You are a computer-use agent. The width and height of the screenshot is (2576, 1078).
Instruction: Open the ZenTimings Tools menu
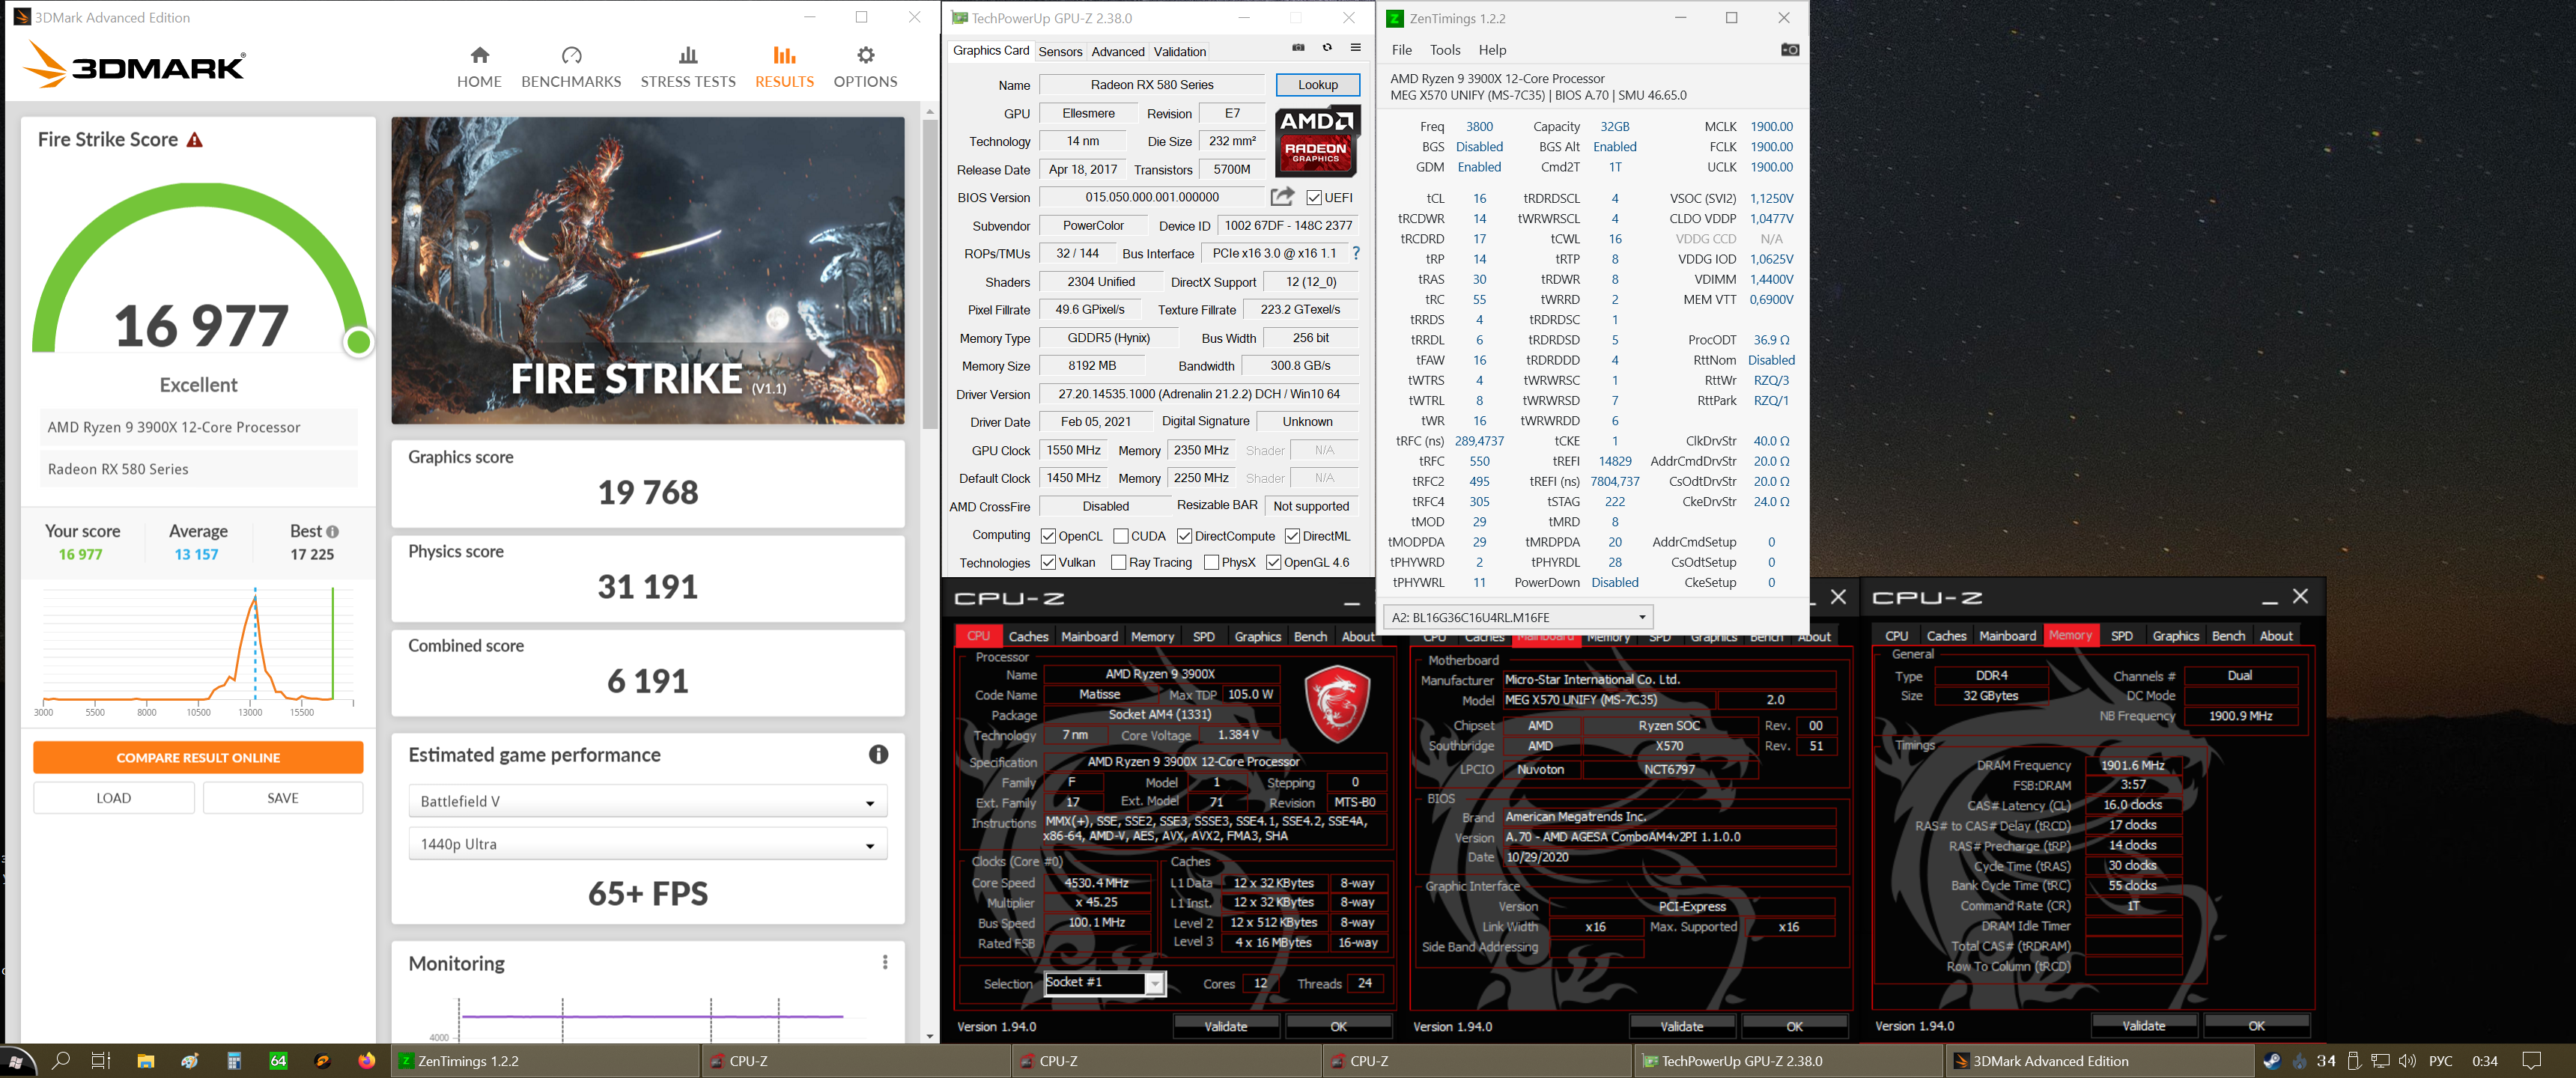(1444, 50)
